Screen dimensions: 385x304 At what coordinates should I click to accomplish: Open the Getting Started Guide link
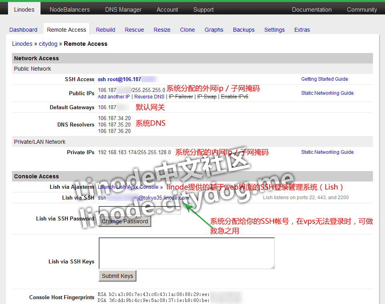pos(324,79)
